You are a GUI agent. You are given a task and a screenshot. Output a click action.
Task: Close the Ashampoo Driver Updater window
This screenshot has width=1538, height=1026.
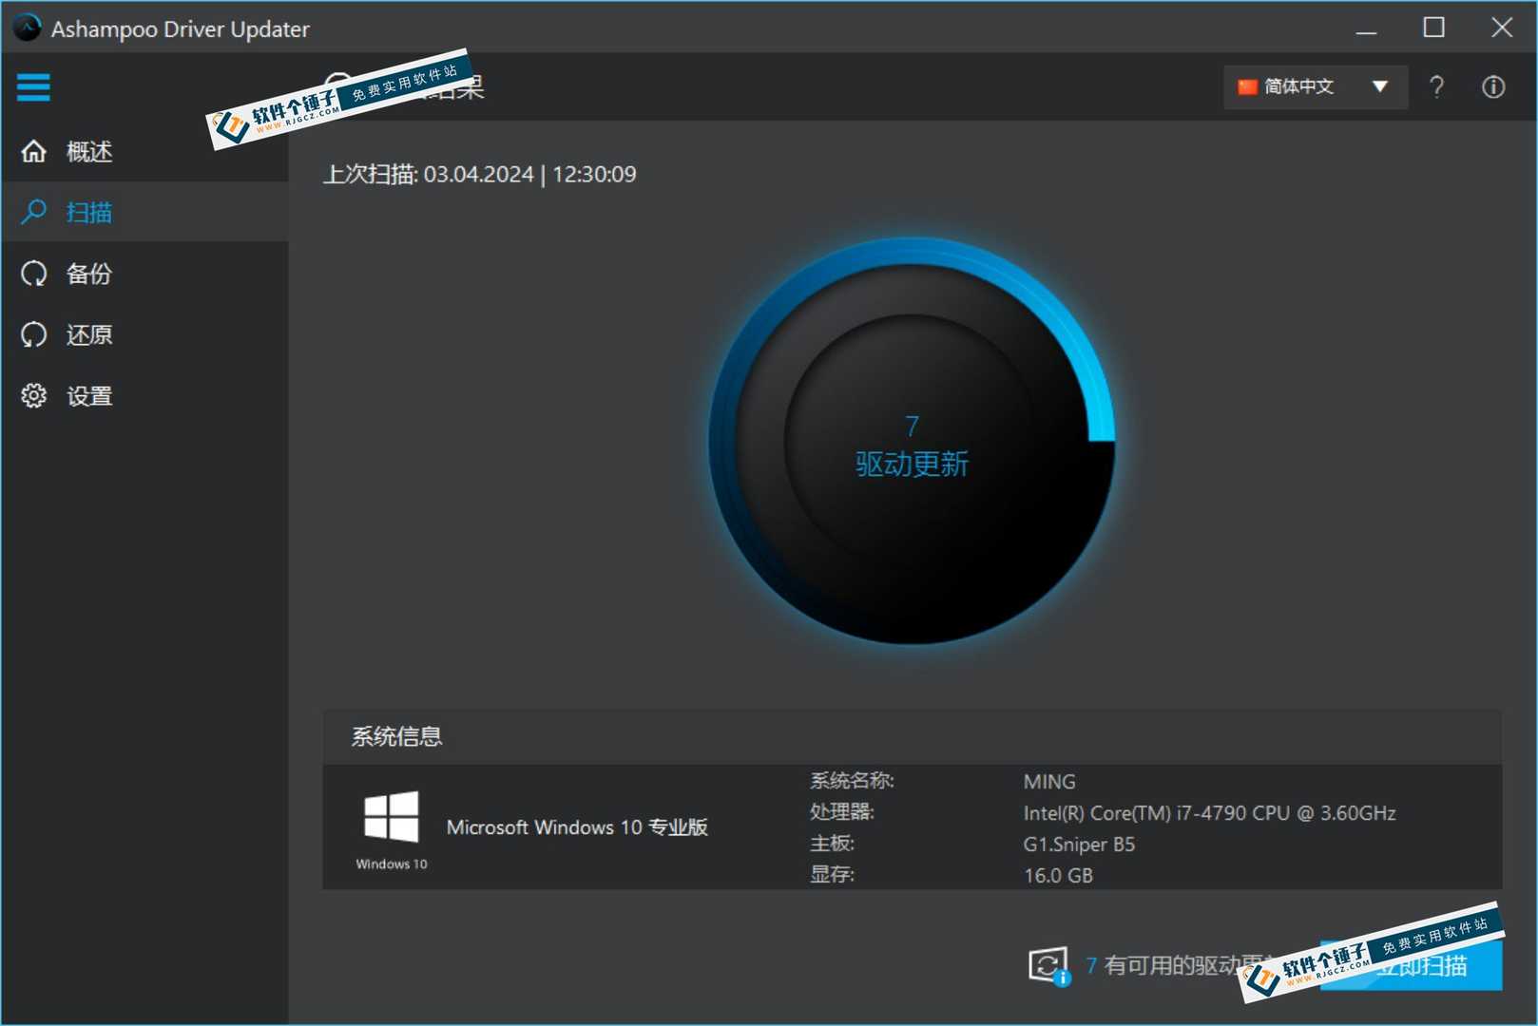coord(1502,28)
